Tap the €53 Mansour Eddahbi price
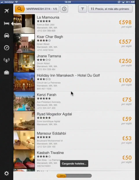Screen dimensions: 139x180 coord(127,138)
